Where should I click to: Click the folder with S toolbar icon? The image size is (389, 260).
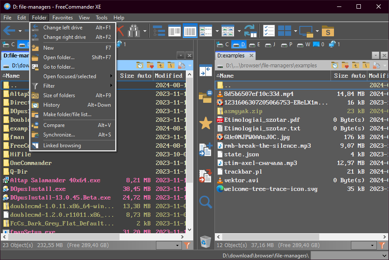(x=328, y=31)
